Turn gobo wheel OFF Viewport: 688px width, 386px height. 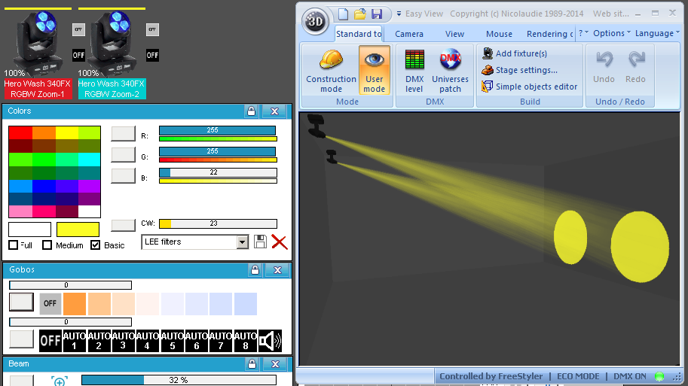(50, 304)
